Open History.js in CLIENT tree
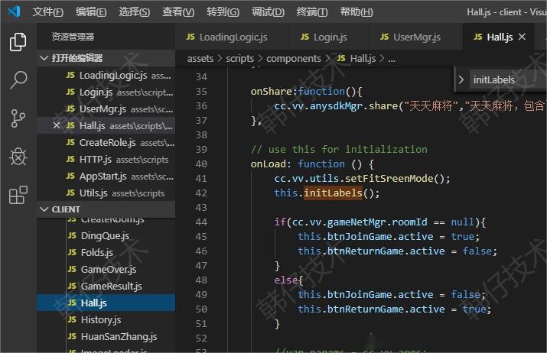 [106, 319]
